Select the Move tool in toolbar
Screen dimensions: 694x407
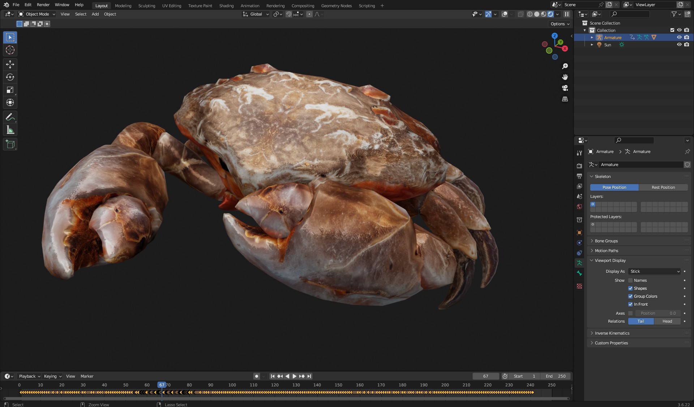[10, 64]
